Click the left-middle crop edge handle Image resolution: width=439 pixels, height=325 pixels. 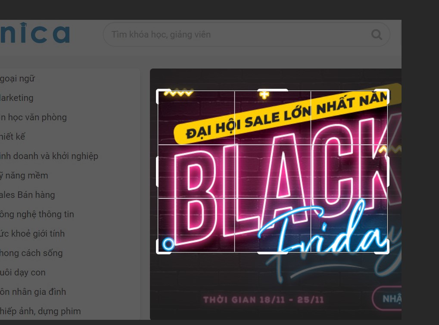click(x=157, y=172)
